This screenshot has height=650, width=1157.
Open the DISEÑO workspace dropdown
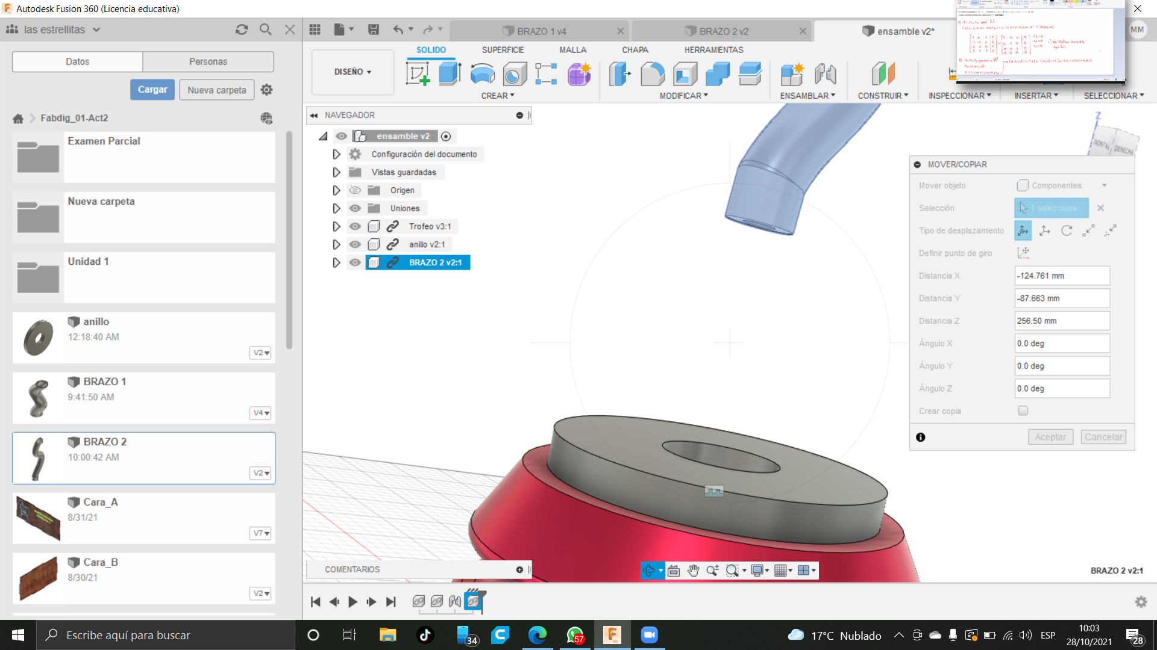353,72
